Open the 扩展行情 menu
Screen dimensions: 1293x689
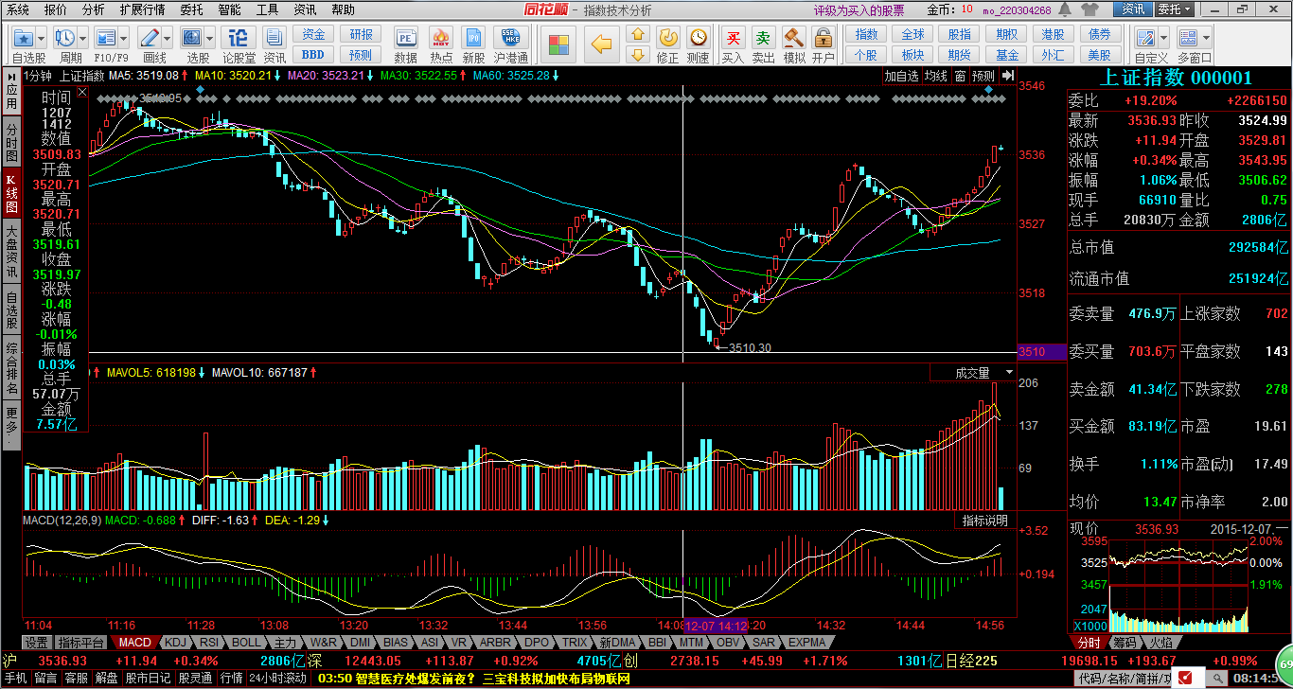tap(142, 9)
